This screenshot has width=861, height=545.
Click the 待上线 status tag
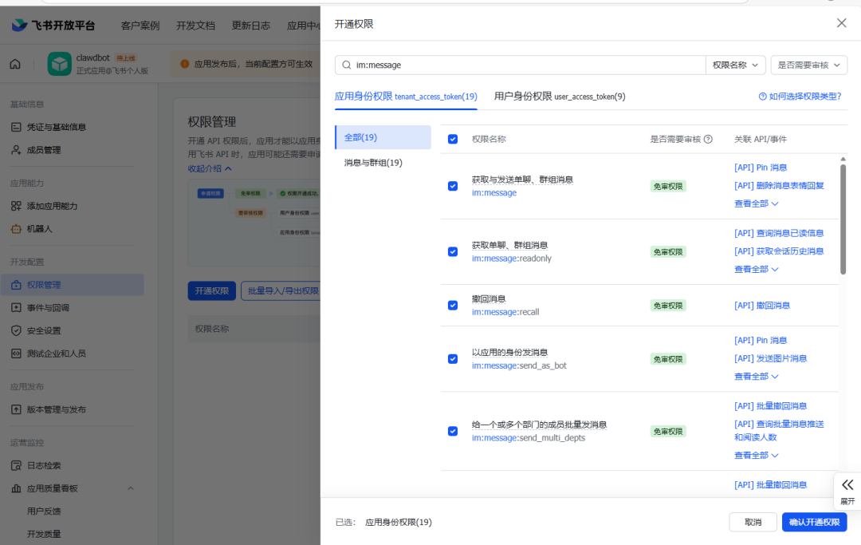(x=126, y=58)
